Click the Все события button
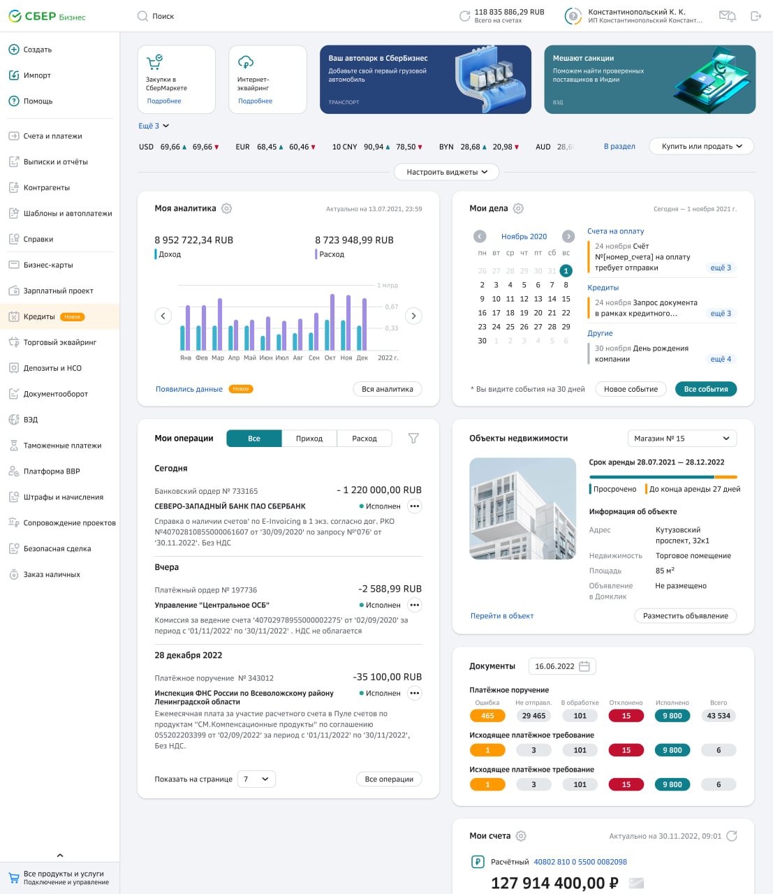 tap(705, 389)
